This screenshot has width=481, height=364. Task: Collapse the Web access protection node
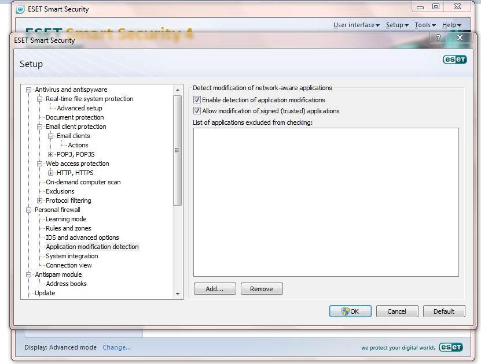point(39,164)
